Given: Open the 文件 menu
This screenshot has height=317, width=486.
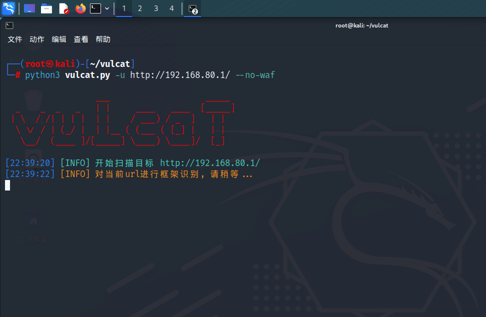Looking at the screenshot, I should (15, 39).
